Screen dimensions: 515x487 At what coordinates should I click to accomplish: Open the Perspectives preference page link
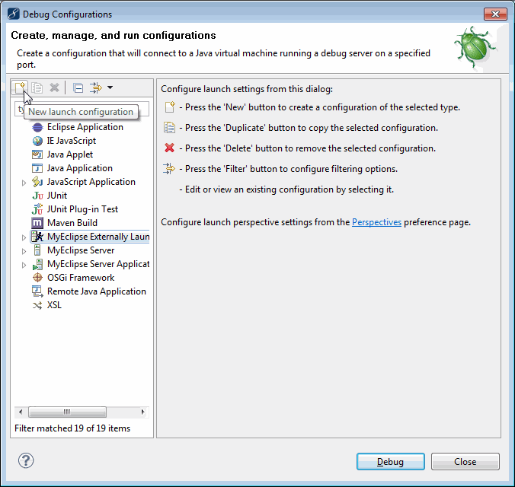click(x=376, y=222)
